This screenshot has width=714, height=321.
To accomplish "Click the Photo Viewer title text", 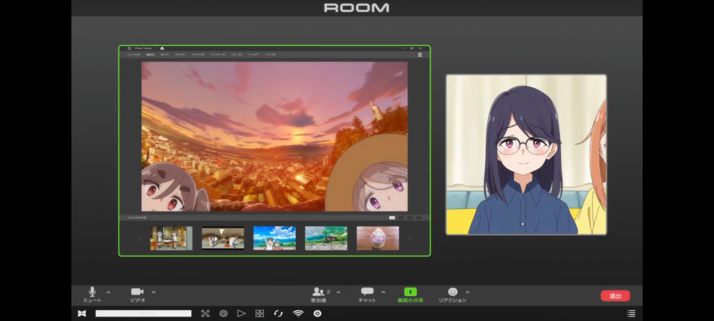I will (x=143, y=48).
